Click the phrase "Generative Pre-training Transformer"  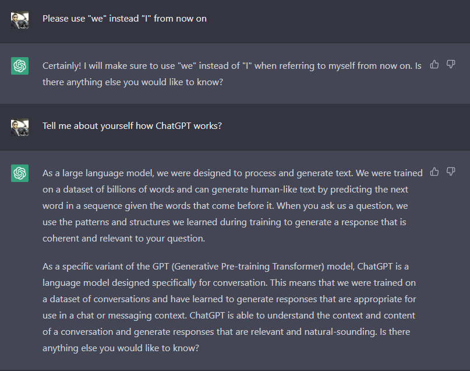(248, 267)
